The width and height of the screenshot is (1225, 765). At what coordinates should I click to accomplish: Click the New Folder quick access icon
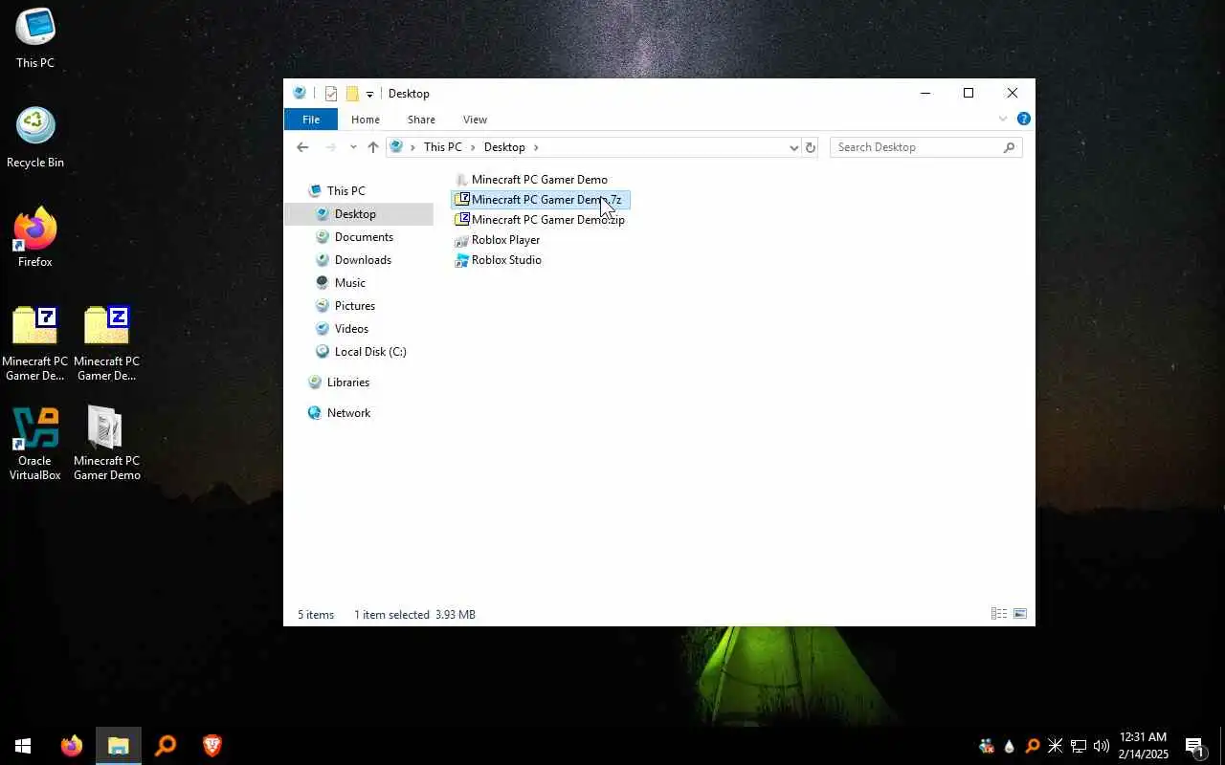[x=352, y=94]
